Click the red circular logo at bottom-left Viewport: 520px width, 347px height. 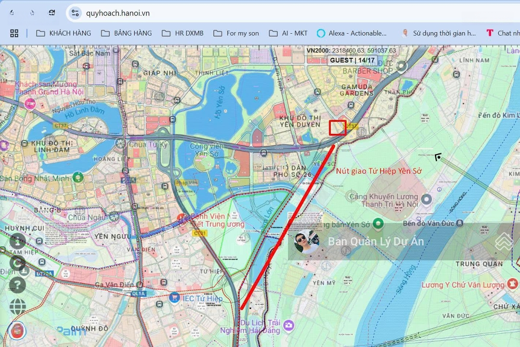pos(17,331)
